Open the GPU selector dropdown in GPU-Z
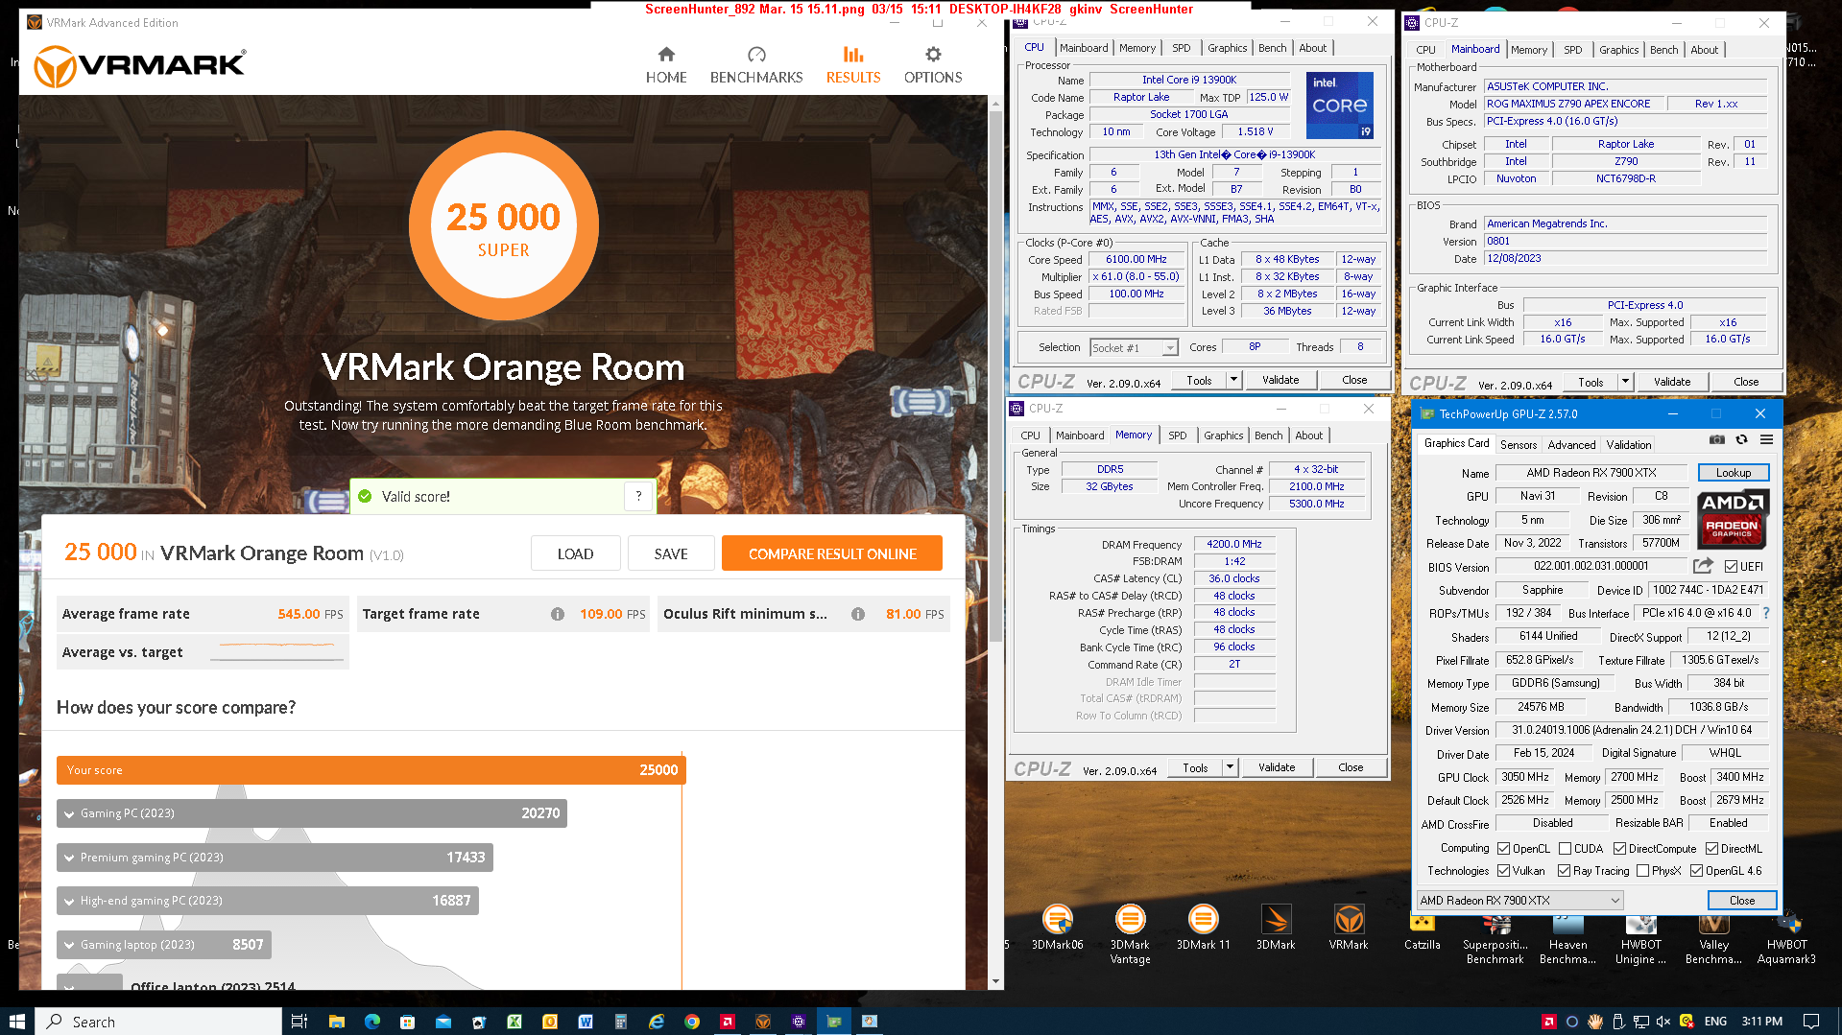The image size is (1842, 1035). (x=1519, y=901)
